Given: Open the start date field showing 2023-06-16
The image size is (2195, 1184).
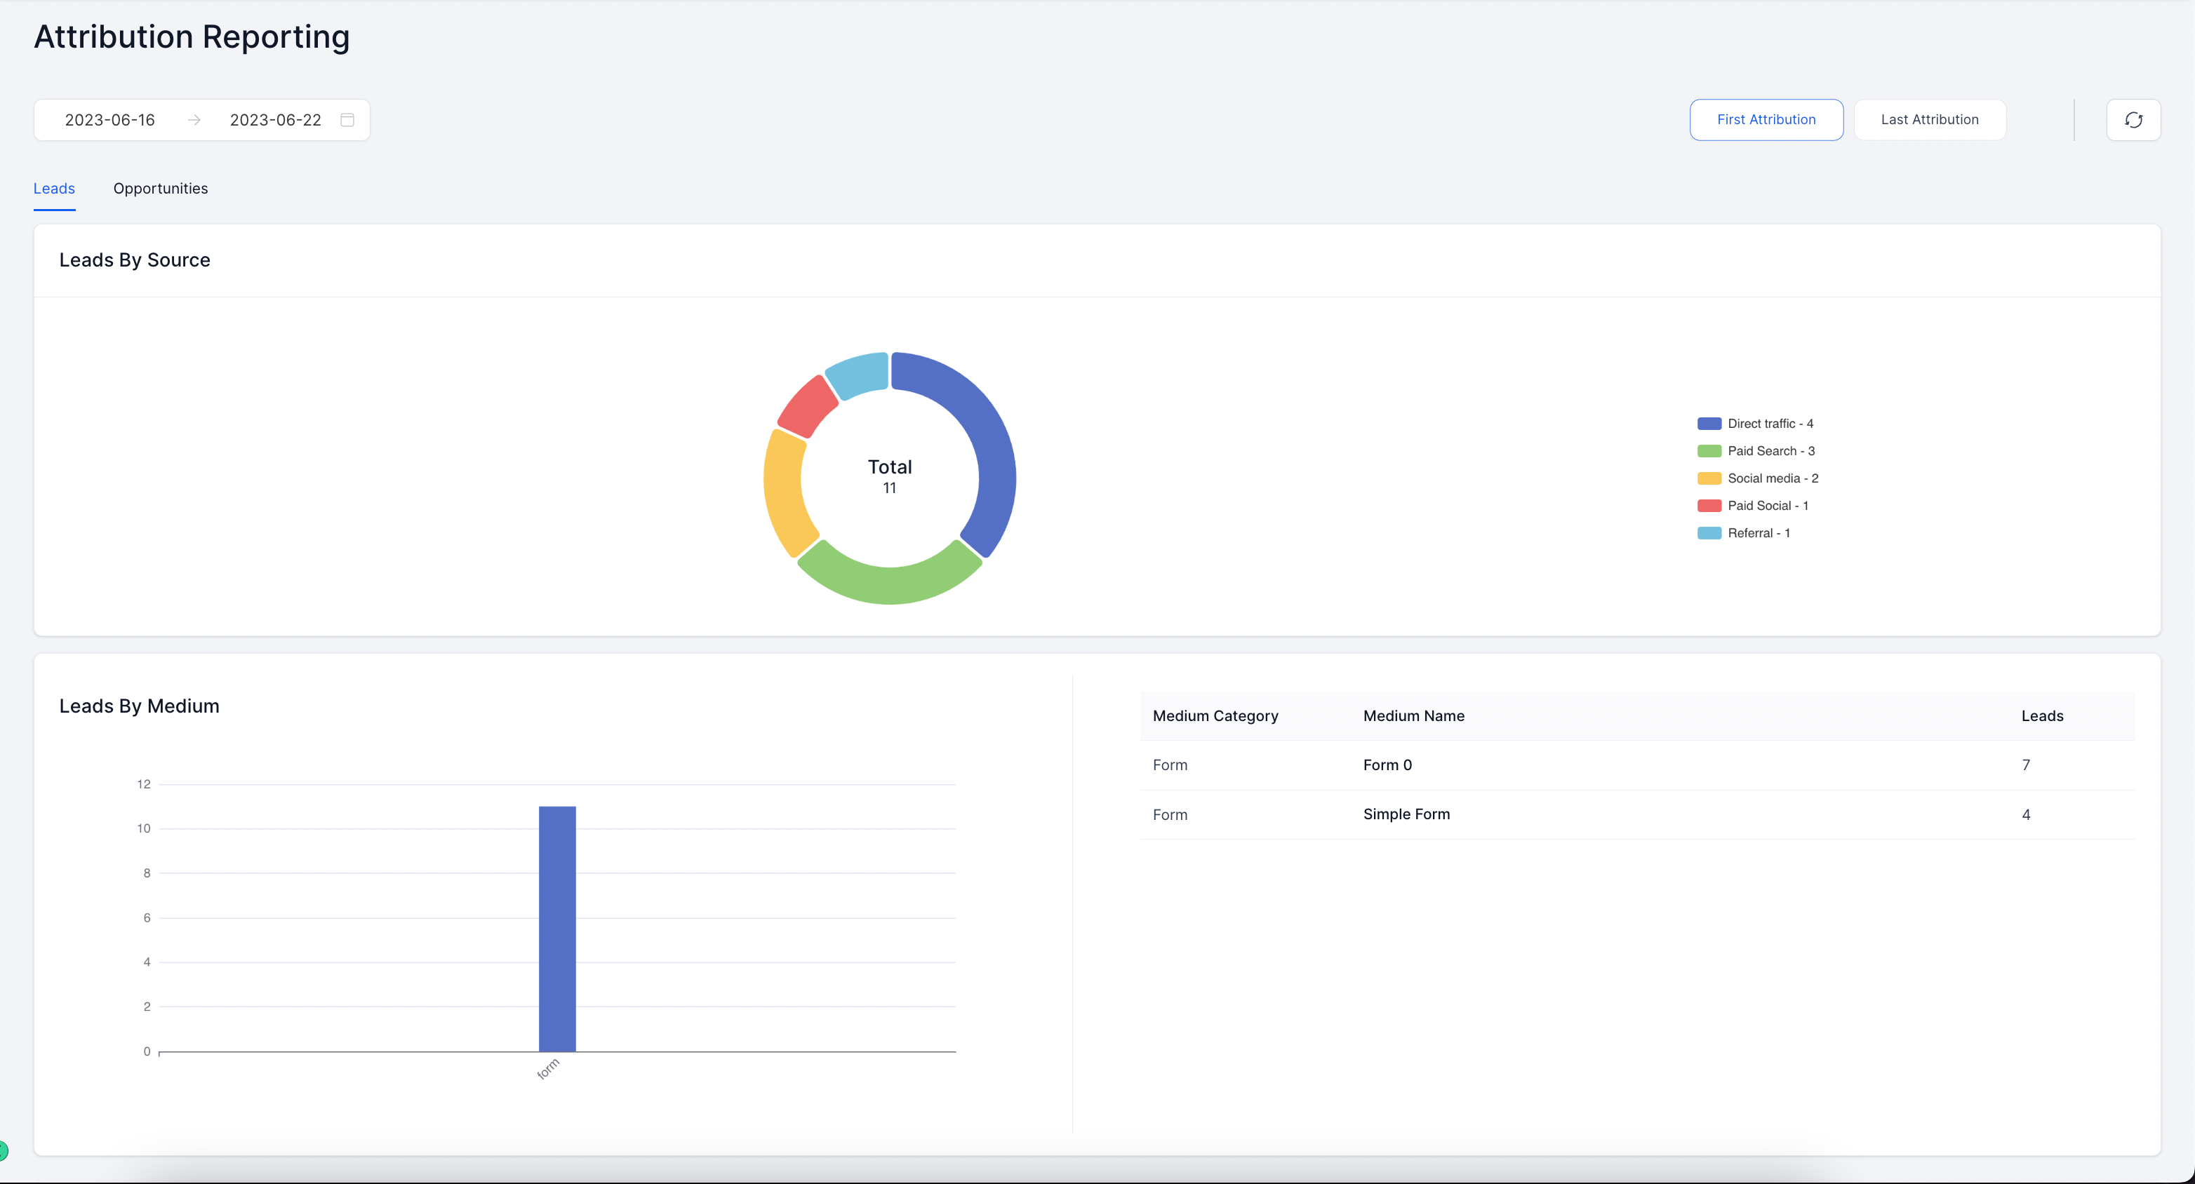Looking at the screenshot, I should pos(110,119).
